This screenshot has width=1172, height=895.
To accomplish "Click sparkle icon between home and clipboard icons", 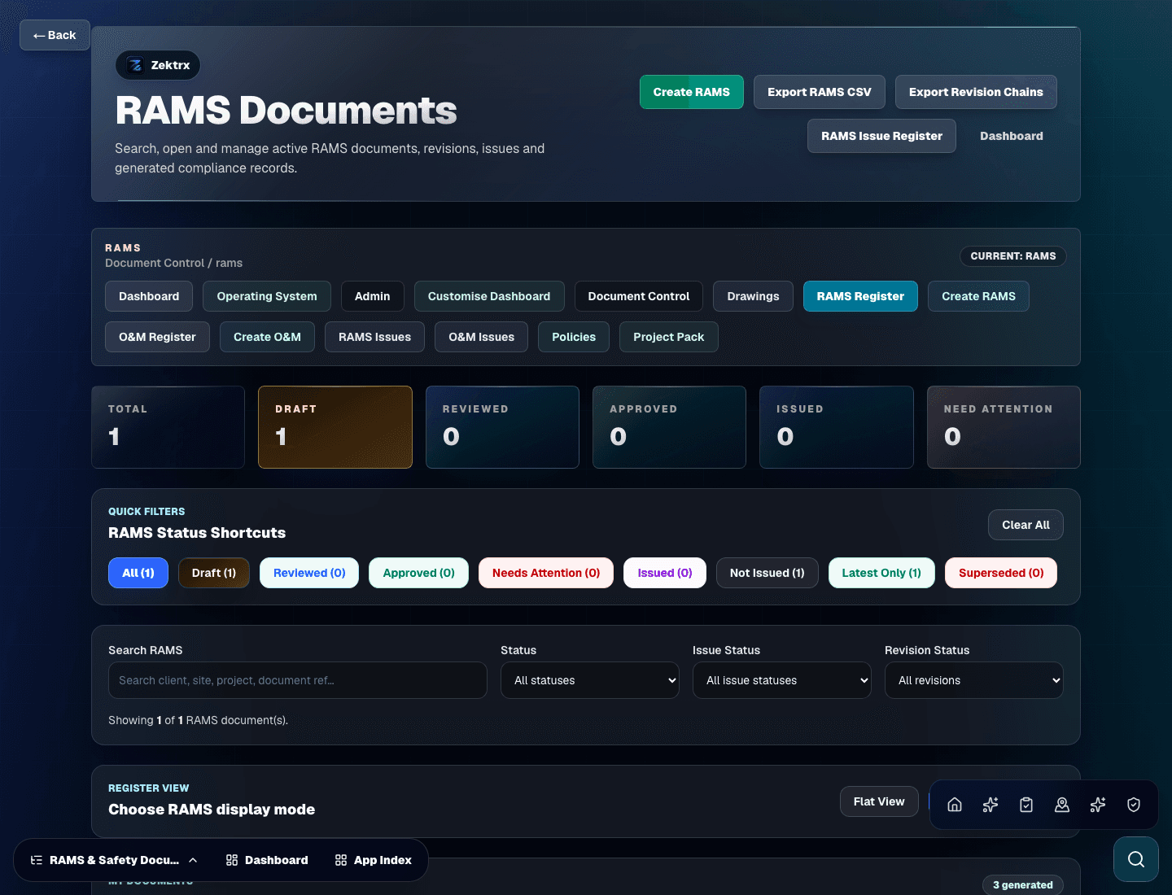I will pyautogui.click(x=991, y=805).
